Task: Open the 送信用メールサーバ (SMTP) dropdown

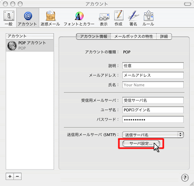Action: pos(153,135)
